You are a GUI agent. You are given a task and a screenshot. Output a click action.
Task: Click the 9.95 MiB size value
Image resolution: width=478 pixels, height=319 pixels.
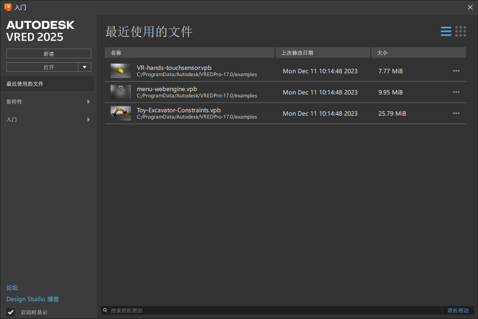(x=391, y=93)
